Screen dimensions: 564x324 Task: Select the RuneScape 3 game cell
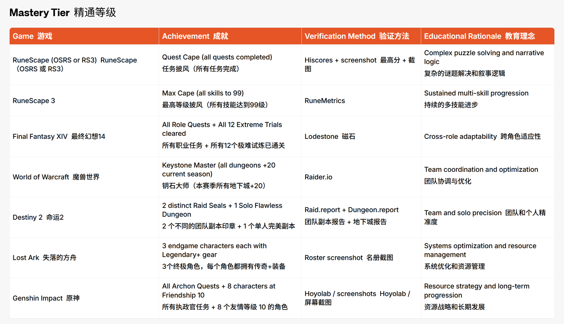tap(84, 101)
